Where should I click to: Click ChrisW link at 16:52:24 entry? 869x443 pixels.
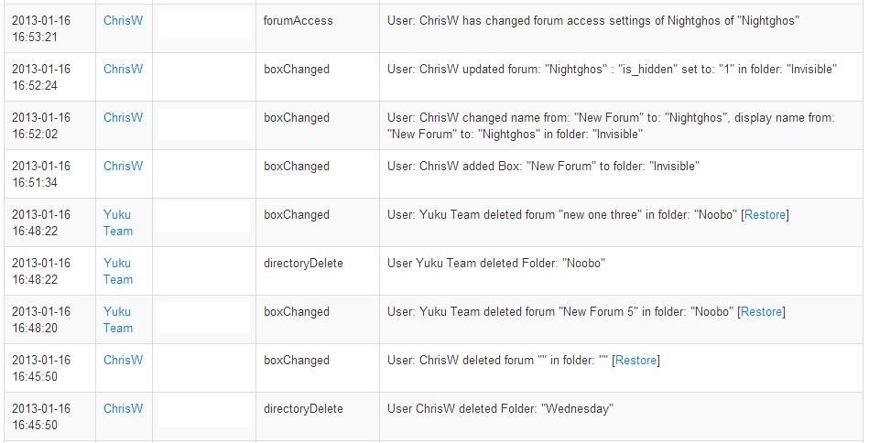click(123, 70)
